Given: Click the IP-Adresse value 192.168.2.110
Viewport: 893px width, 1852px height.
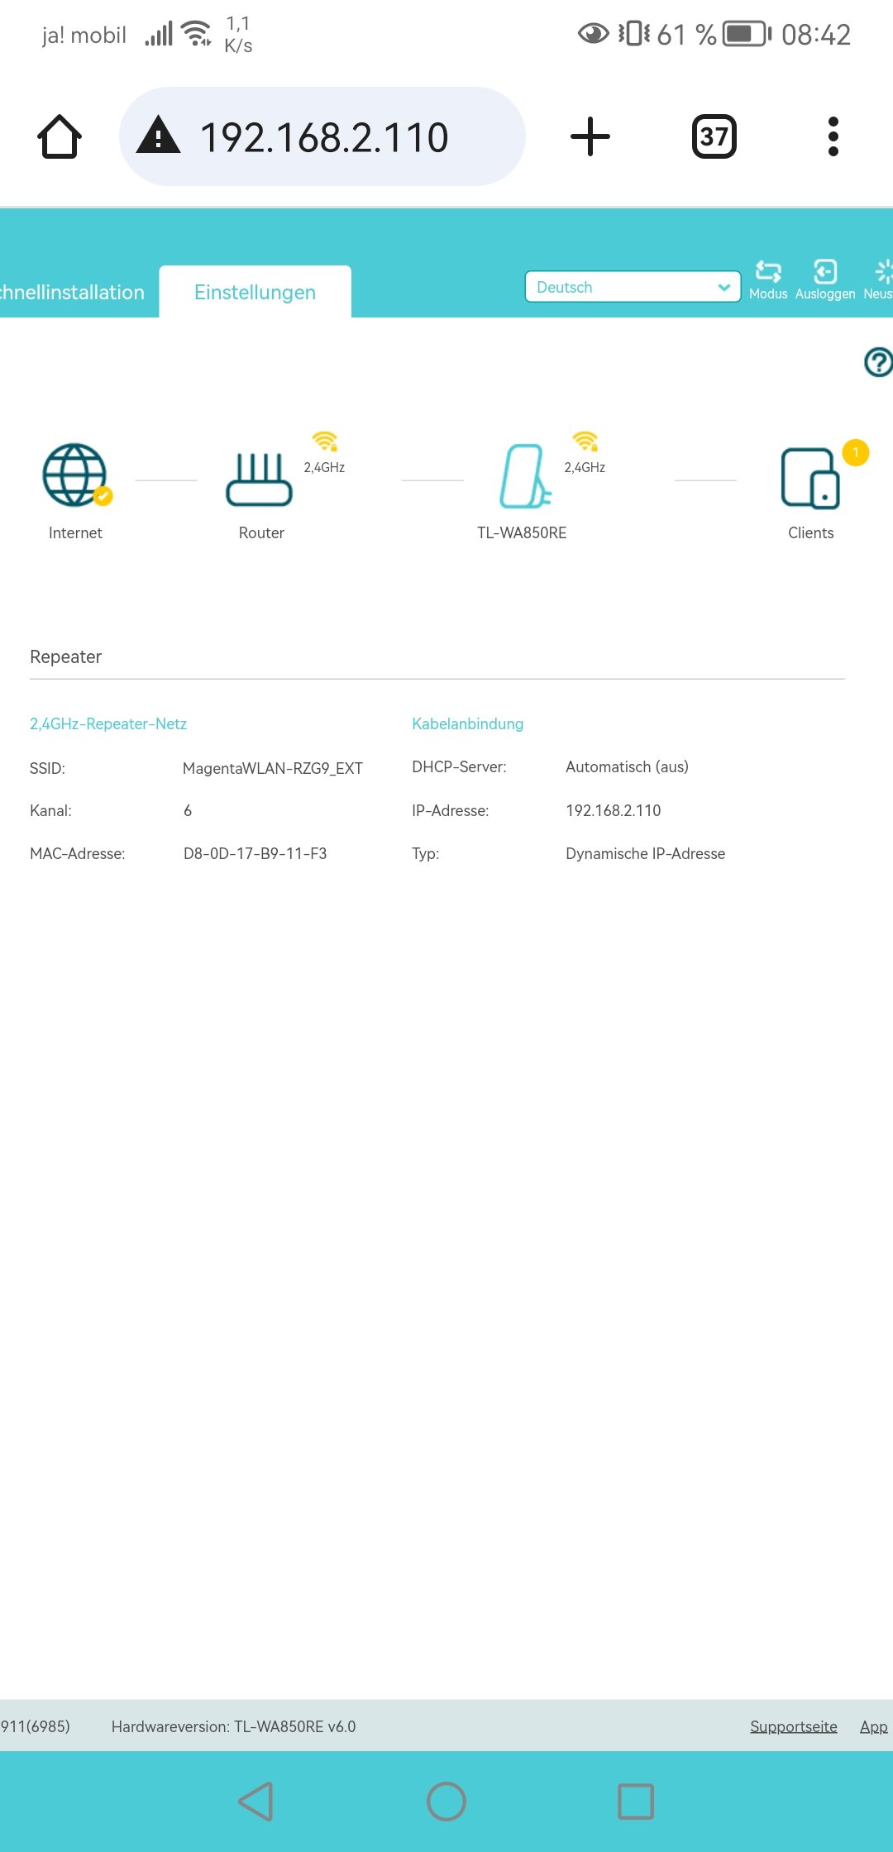Looking at the screenshot, I should (x=614, y=810).
